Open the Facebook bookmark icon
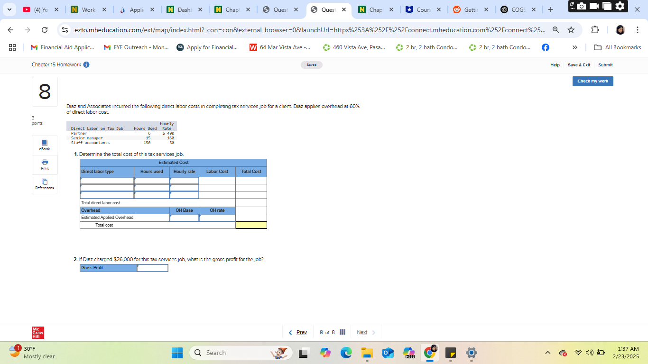648x364 pixels. click(546, 47)
